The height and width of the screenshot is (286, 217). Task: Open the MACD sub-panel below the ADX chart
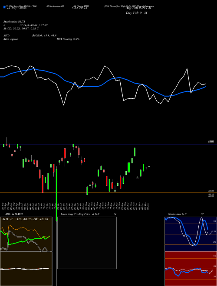pos(26,269)
